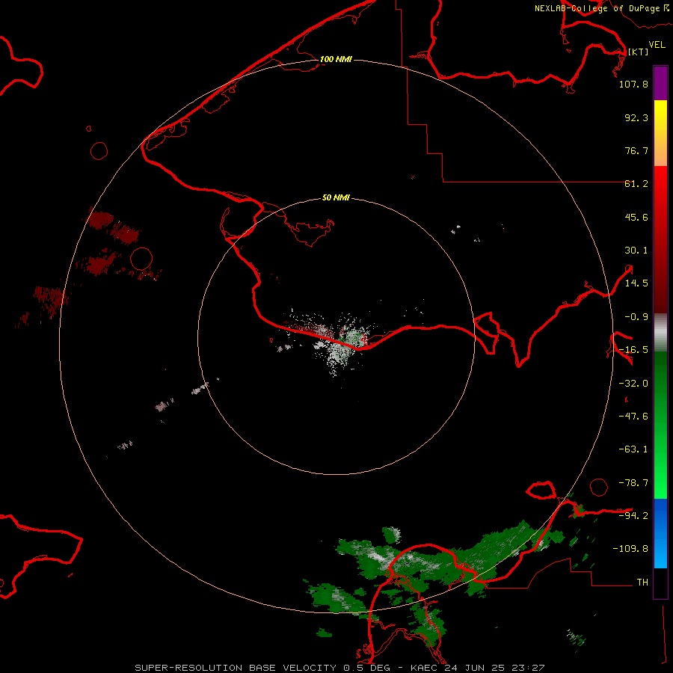Click the 30.1 legend value
The width and height of the screenshot is (673, 673).
(636, 251)
